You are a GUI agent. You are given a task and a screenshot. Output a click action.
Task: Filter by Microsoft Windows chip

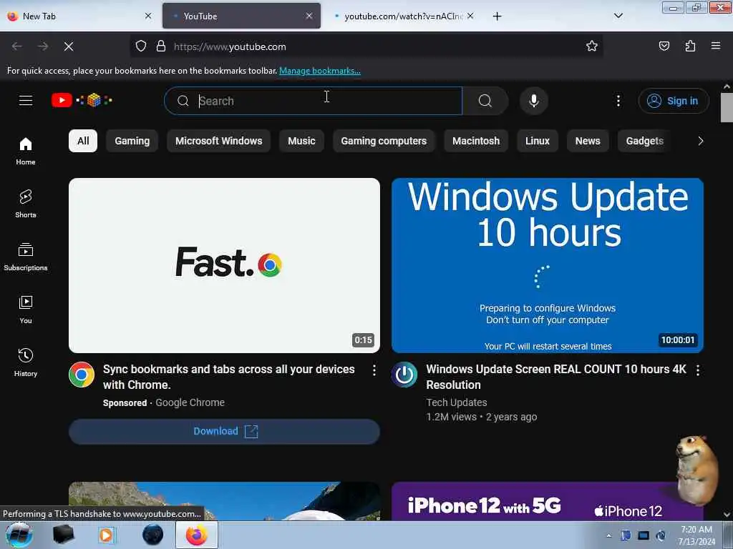pos(219,141)
